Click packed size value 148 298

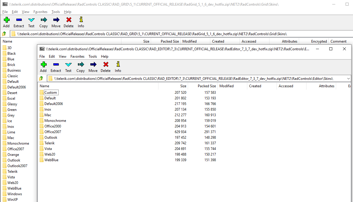210,138
